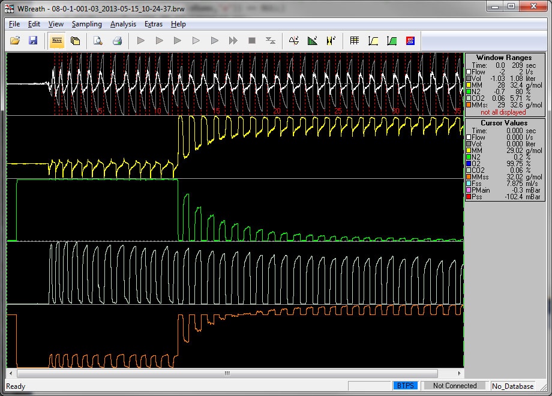Click the red Pss color swatch
Image resolution: width=552 pixels, height=396 pixels.
click(469, 197)
